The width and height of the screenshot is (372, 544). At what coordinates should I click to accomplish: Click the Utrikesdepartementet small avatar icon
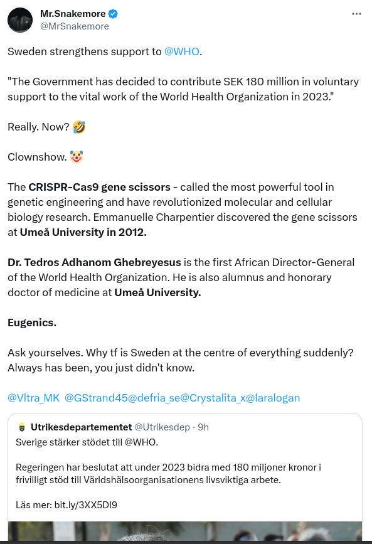(22, 427)
